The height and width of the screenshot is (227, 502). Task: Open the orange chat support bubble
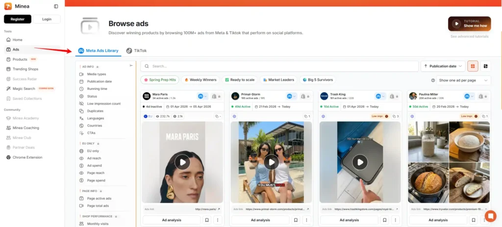pyautogui.click(x=490, y=216)
